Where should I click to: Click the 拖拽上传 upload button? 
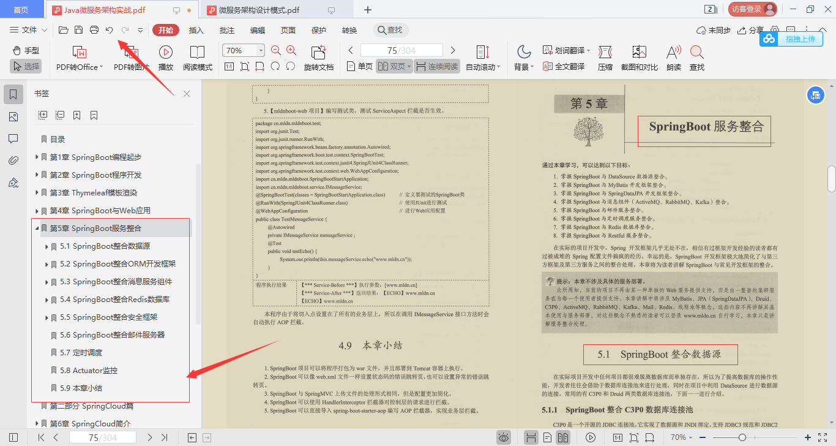point(791,39)
